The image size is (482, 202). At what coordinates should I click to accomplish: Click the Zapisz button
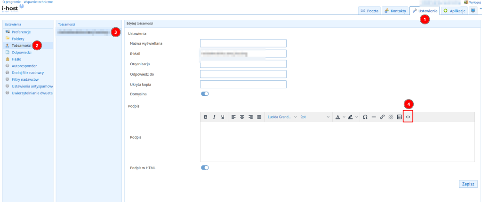468,184
